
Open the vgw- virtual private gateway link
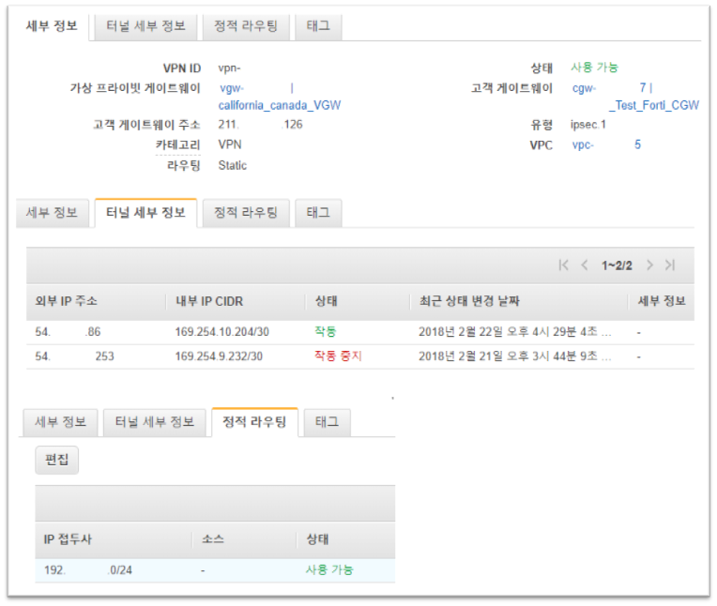pyautogui.click(x=232, y=88)
